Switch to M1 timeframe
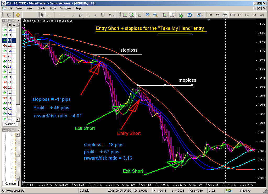The height and width of the screenshot is (194, 268). [x=210, y=15]
